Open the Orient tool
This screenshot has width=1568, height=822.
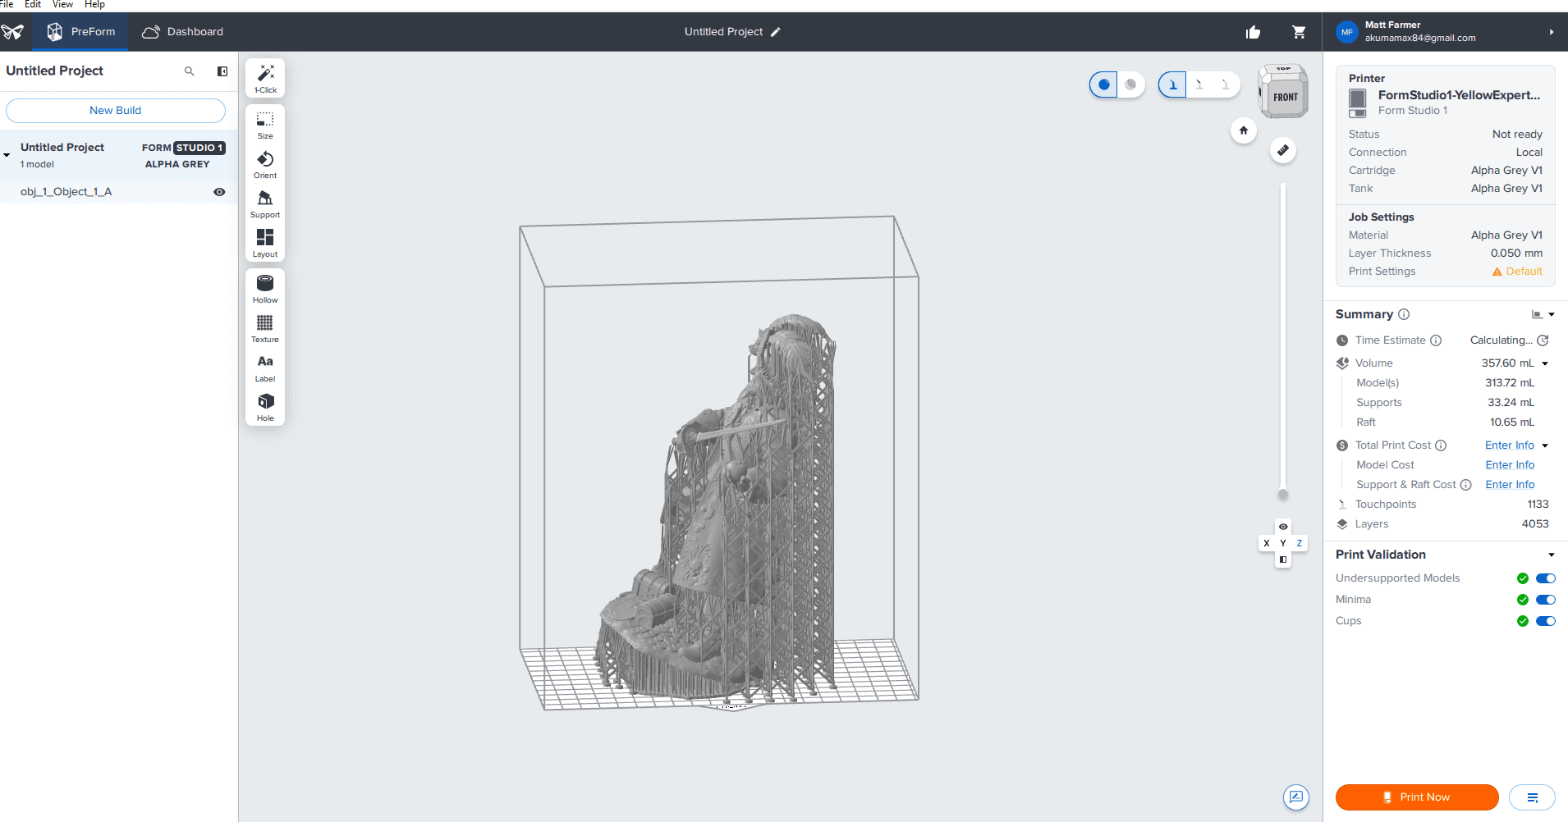(265, 164)
